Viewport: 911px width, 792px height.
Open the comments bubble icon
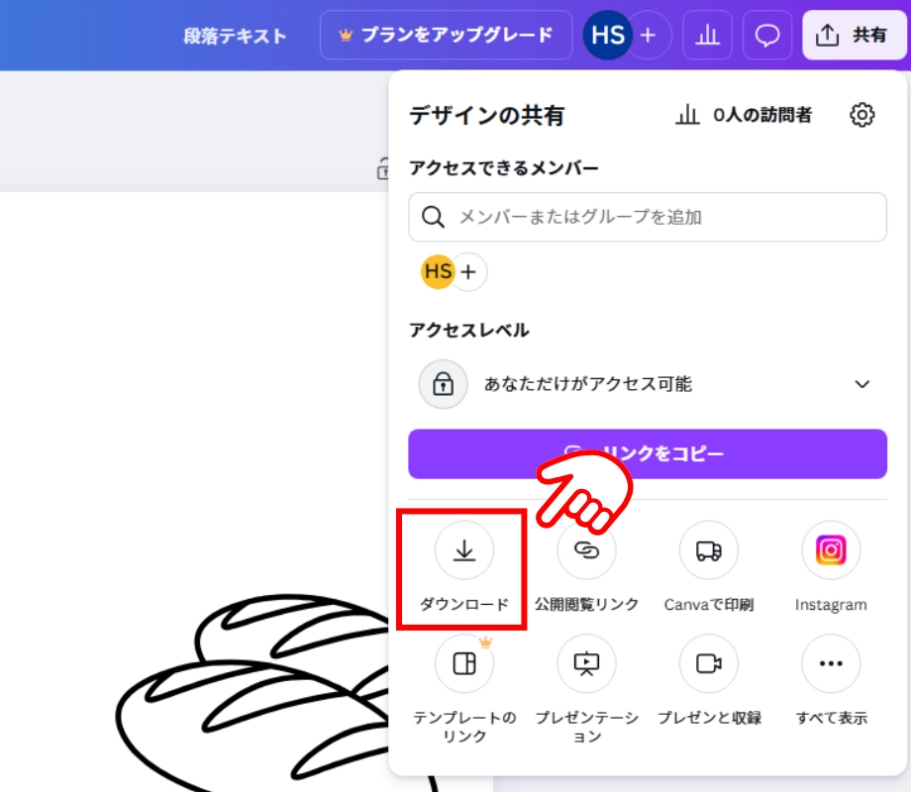767,35
